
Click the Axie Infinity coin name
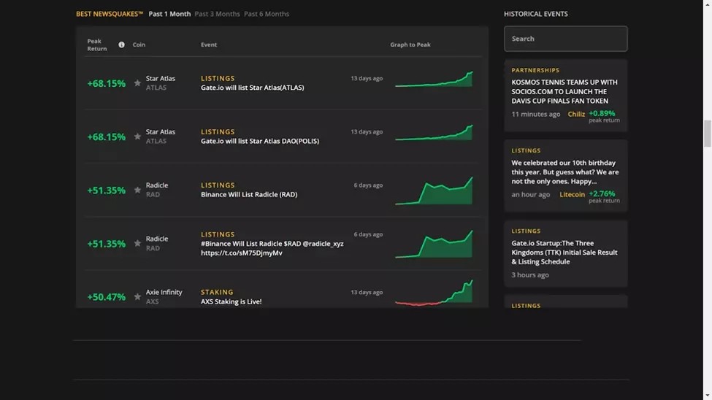point(164,292)
